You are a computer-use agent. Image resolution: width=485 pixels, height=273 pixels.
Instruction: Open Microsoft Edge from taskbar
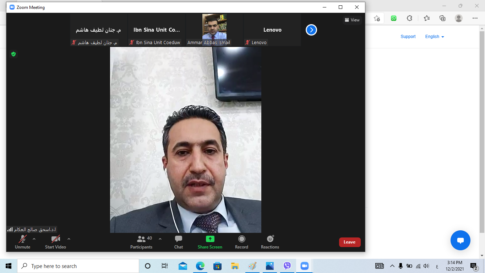(x=200, y=266)
